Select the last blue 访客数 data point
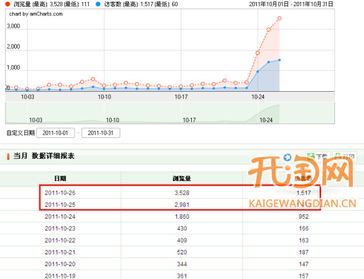364x279 pixels. [279, 60]
